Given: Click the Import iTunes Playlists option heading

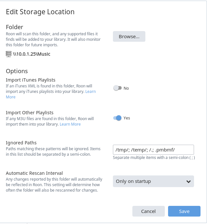Looking at the screenshot, I should tap(30, 80).
